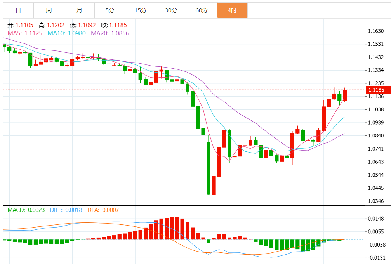Click the MACD: -0.0023 readout
The height and width of the screenshot is (264, 391).
pyautogui.click(x=26, y=210)
